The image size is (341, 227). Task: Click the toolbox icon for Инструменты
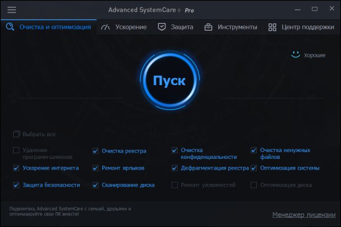click(x=208, y=27)
